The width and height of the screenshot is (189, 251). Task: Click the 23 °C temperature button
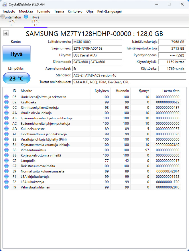[17, 78]
